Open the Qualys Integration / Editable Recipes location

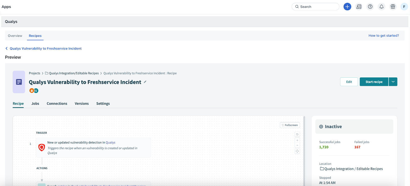[x=351, y=169]
